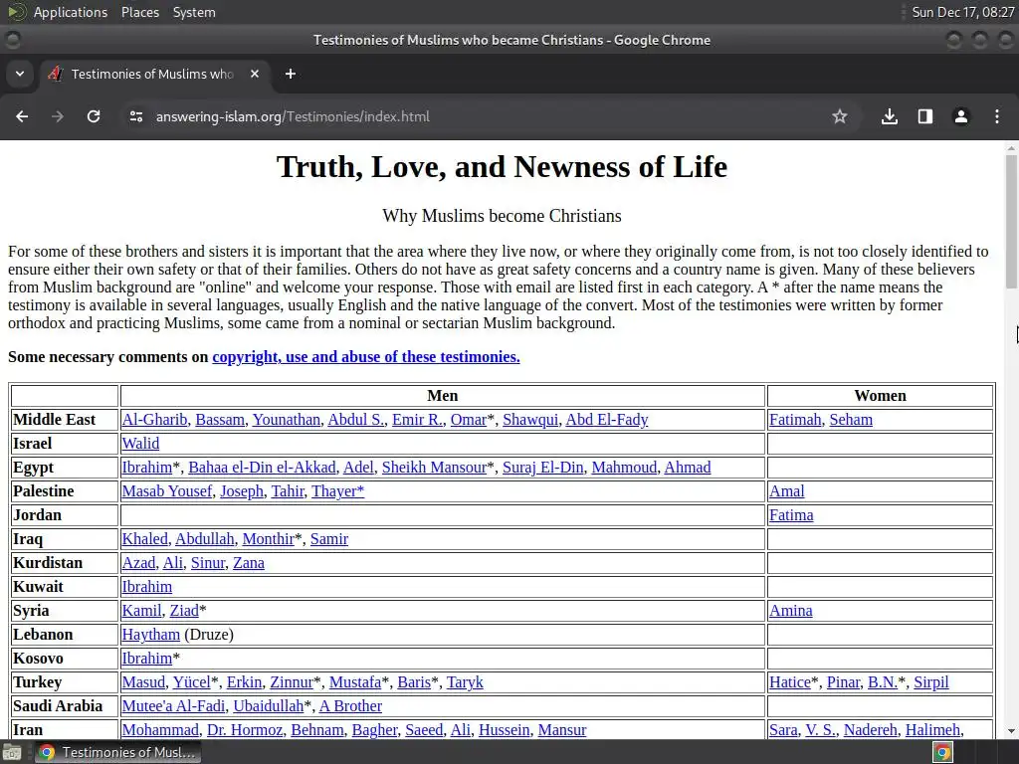Click the scrollbar up arrow

pos(1011,149)
